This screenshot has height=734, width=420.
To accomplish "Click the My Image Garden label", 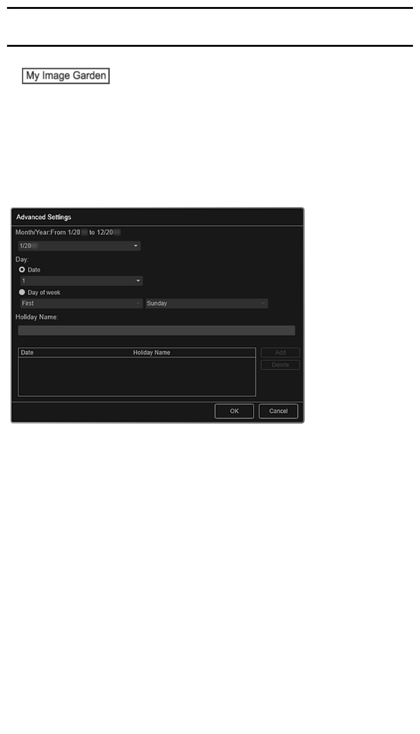I will coord(66,76).
